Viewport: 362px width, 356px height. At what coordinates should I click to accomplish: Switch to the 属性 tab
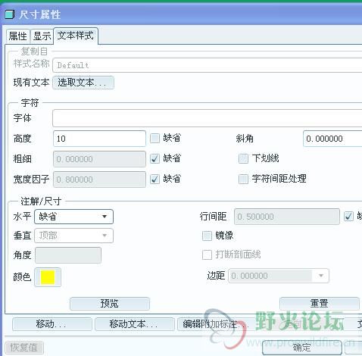tap(17, 36)
